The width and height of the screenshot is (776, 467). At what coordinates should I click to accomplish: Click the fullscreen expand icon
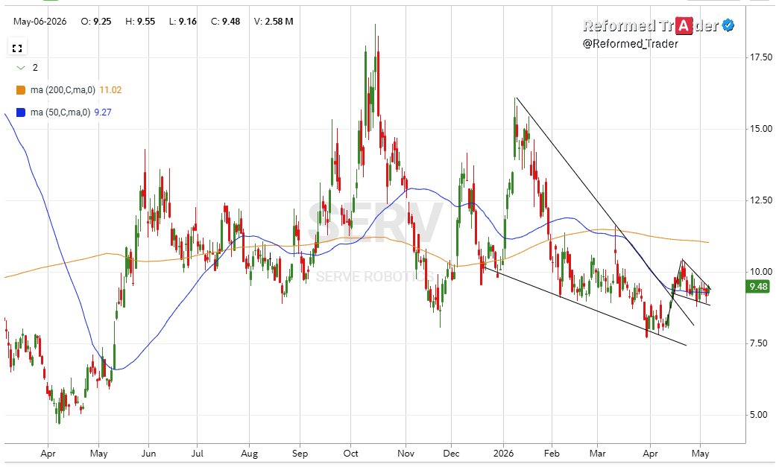(x=17, y=48)
